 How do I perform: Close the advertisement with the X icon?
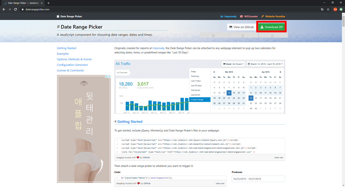tap(109, 77)
